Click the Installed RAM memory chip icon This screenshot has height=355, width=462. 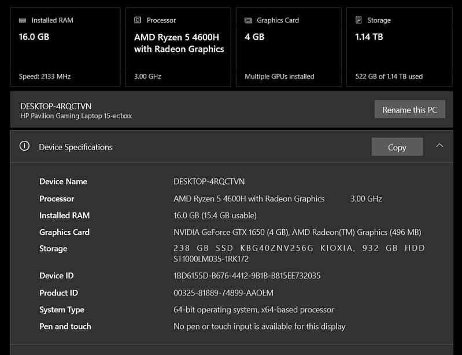(x=23, y=20)
